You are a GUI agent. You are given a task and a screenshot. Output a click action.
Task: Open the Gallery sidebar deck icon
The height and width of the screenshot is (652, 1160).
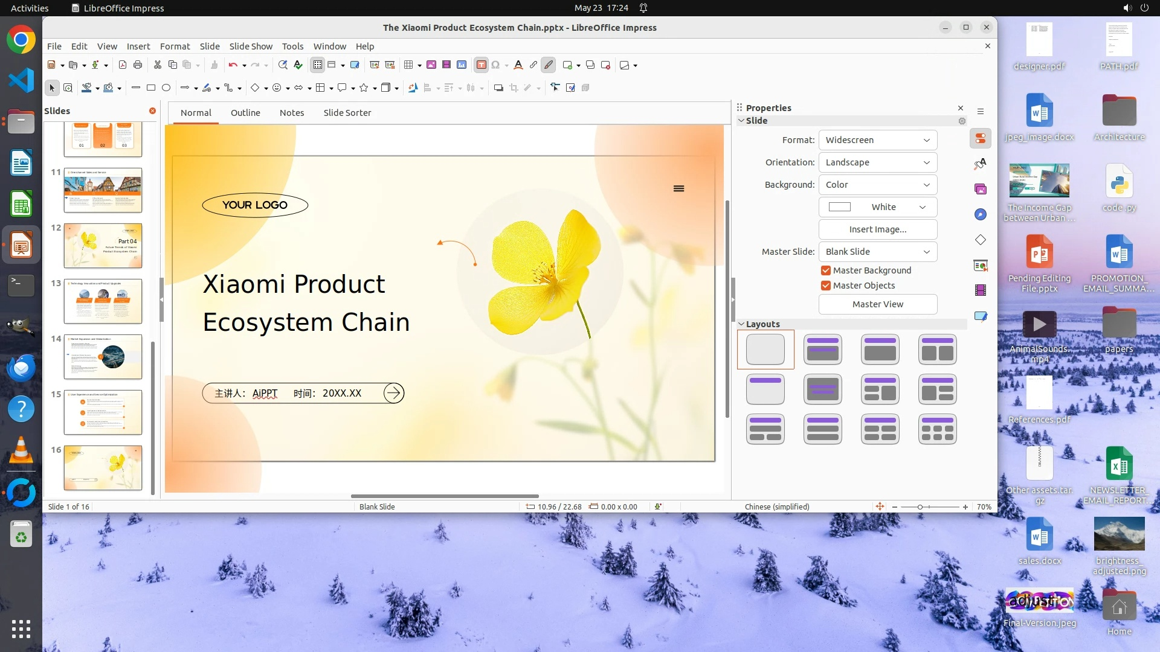pyautogui.click(x=980, y=190)
